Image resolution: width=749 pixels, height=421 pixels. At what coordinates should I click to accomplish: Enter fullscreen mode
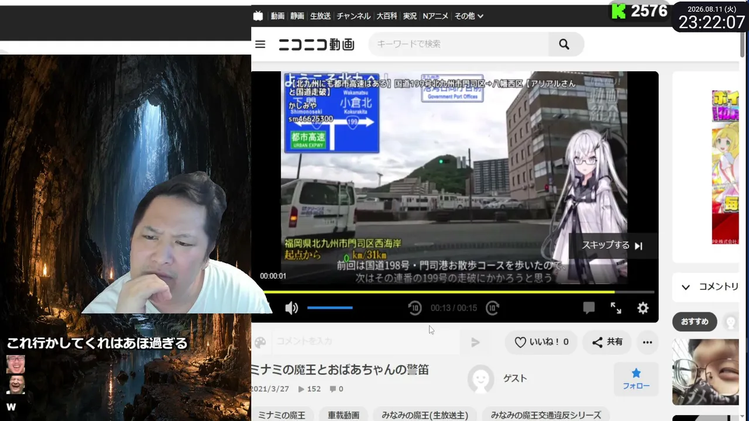(x=616, y=308)
